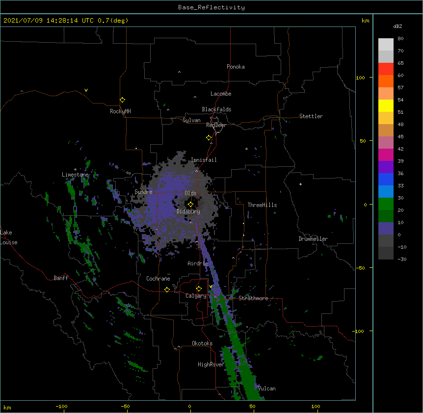Select the dark green 10-20 dBZ swatch
Screen dimensions: 423x413
click(386, 216)
